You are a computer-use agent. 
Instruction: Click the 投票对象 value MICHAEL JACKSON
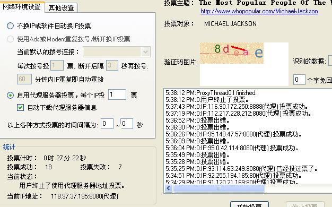click(x=230, y=24)
